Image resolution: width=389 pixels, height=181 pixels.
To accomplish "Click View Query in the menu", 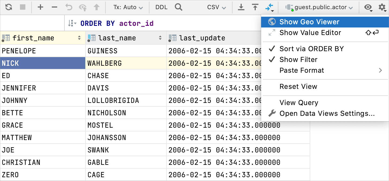I will tap(299, 103).
